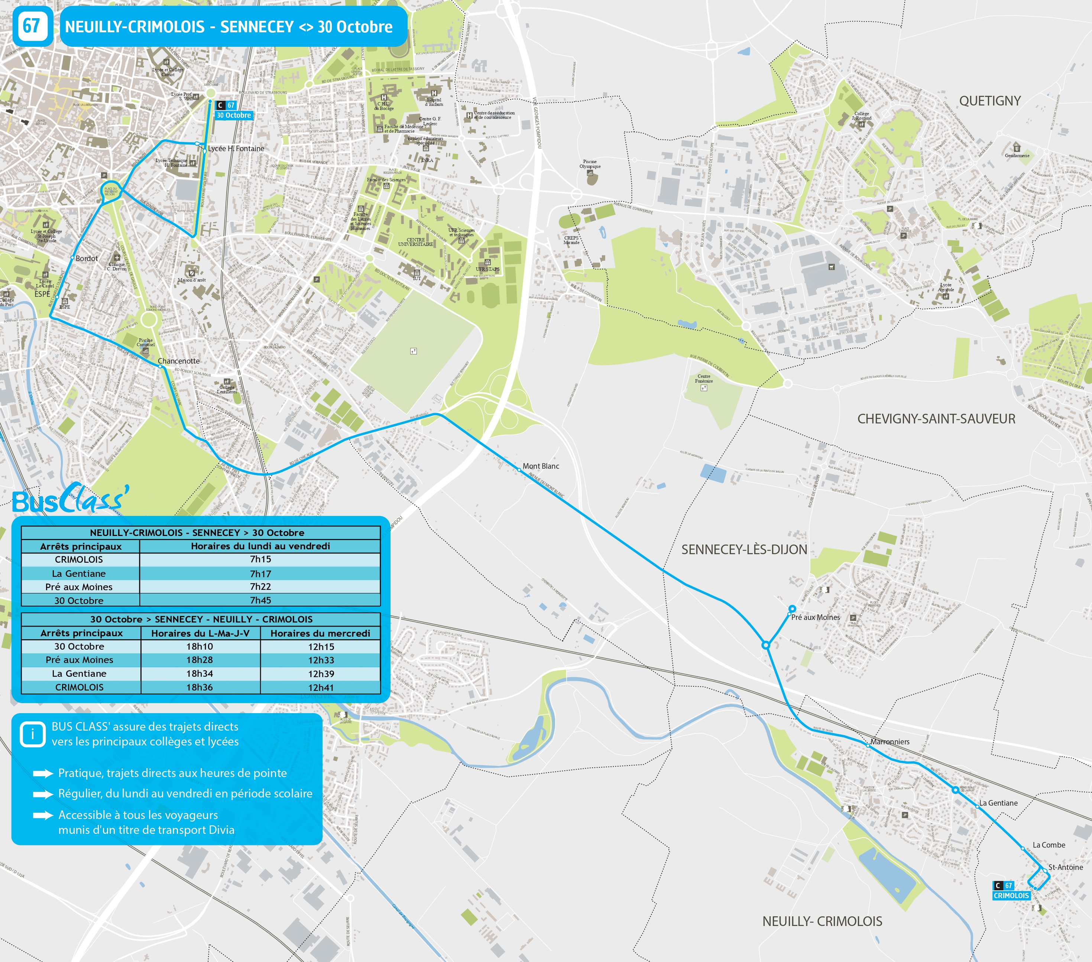Click the 30 Octobre terminus marker

211,101
